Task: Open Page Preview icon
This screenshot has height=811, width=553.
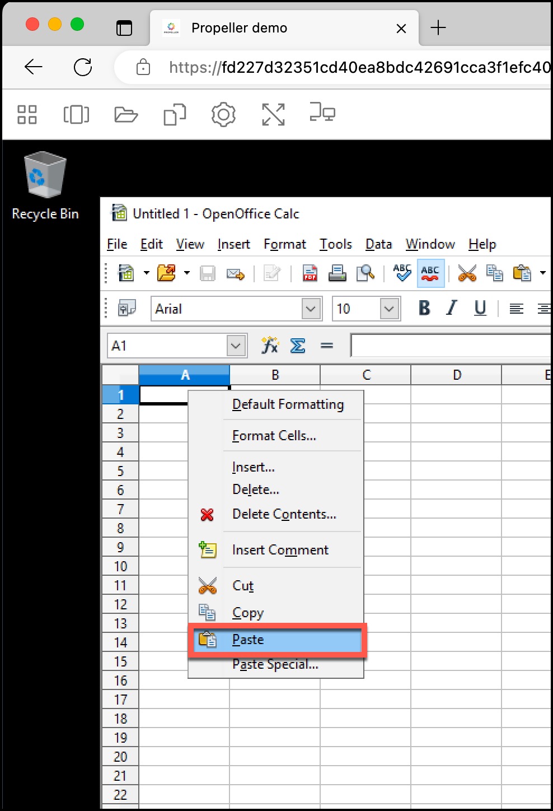Action: tap(365, 273)
